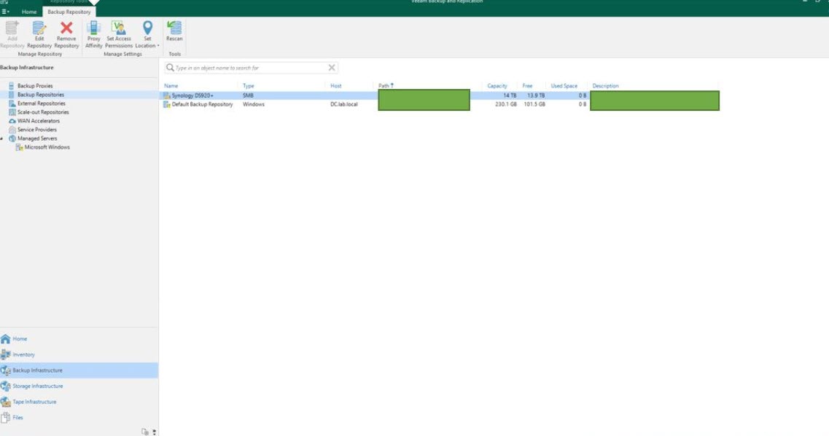The width and height of the screenshot is (829, 436).
Task: Open Inventory view in navigation pane
Action: coord(23,355)
